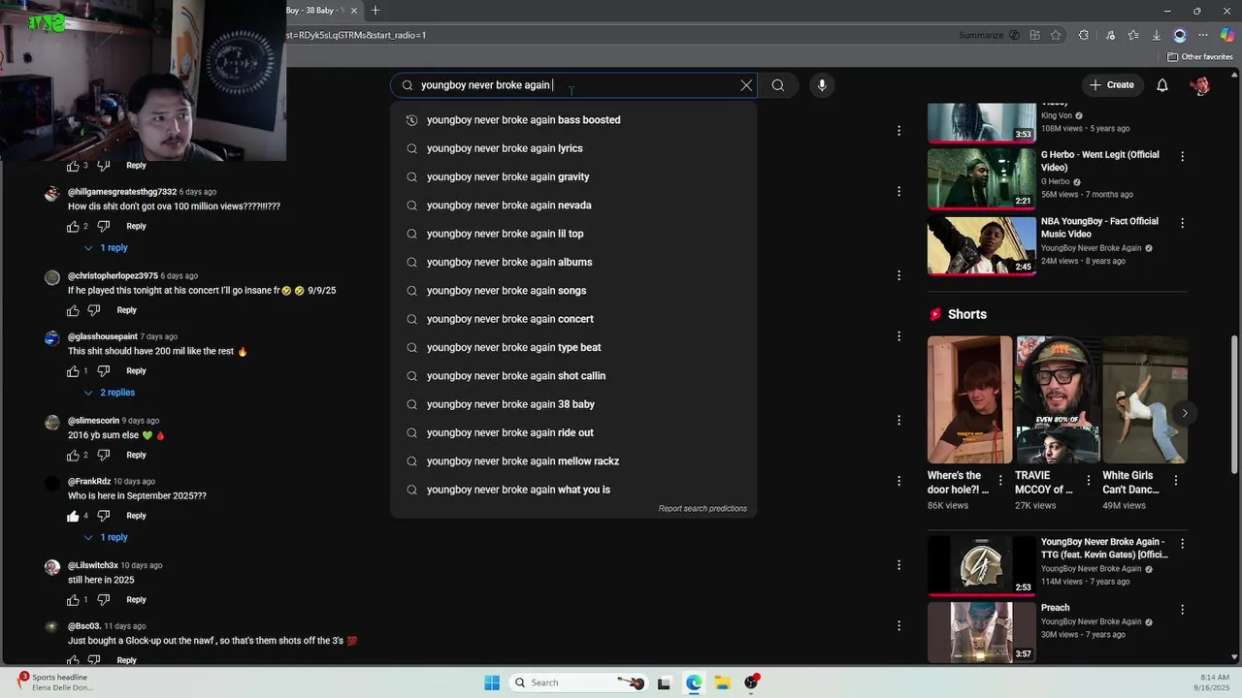Reply to the @glasshousepaint comment
The width and height of the screenshot is (1242, 698).
pos(136,371)
